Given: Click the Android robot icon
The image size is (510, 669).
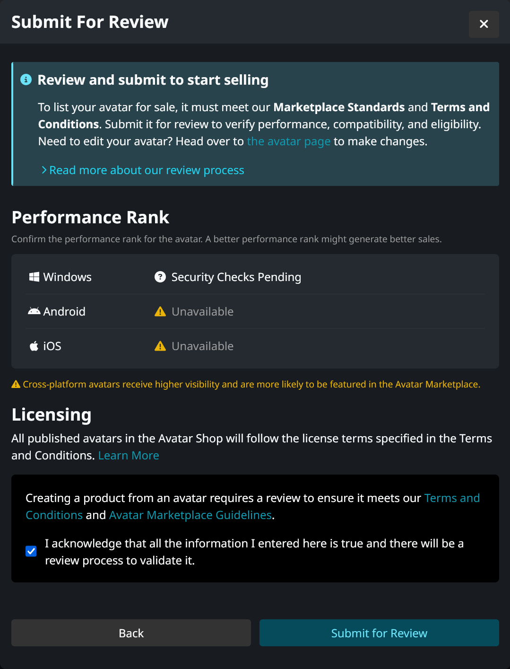Looking at the screenshot, I should tap(34, 311).
